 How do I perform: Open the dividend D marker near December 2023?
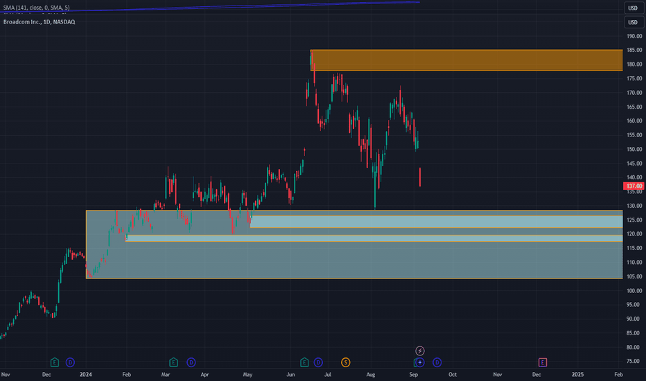(70, 362)
